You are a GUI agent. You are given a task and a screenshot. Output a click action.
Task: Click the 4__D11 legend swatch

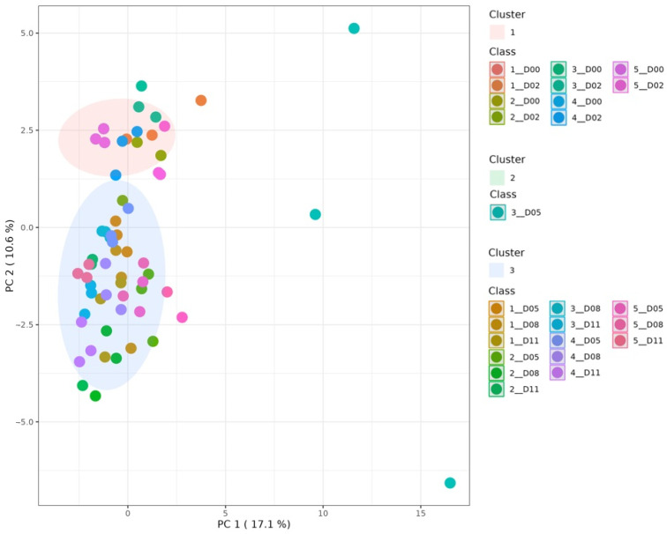pyautogui.click(x=558, y=373)
